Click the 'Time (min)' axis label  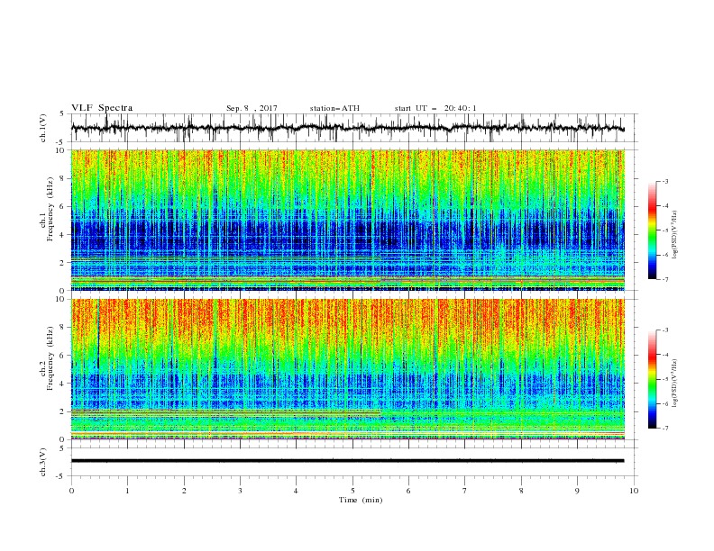coord(361,500)
